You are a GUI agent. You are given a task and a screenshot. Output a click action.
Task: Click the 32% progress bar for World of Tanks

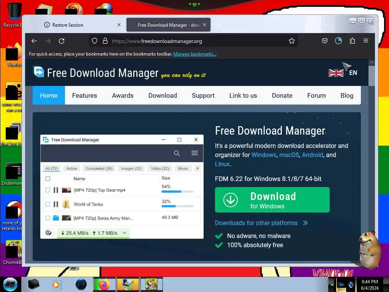tap(177, 206)
